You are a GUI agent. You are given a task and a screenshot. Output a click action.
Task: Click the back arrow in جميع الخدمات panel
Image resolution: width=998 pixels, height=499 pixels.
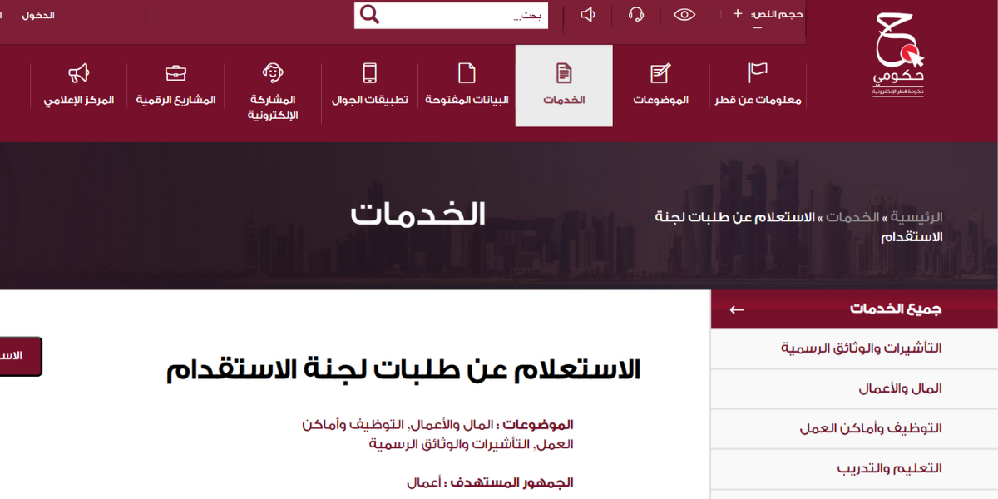click(x=735, y=309)
